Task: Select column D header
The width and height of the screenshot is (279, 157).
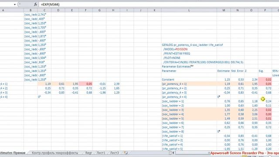Action: click(58, 10)
